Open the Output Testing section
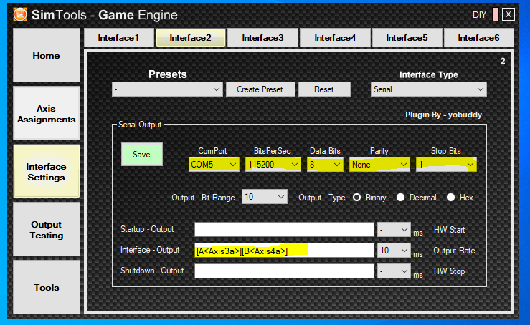Viewport: 530px width, 325px height. click(46, 230)
